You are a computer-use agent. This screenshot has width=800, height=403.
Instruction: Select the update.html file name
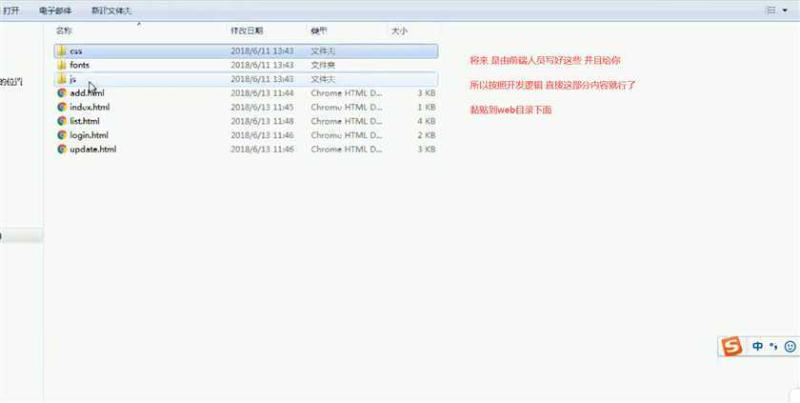pyautogui.click(x=93, y=150)
